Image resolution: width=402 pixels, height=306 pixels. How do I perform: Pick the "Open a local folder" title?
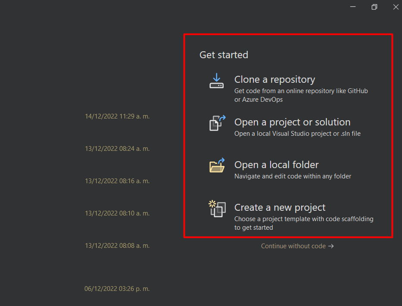tap(276, 165)
